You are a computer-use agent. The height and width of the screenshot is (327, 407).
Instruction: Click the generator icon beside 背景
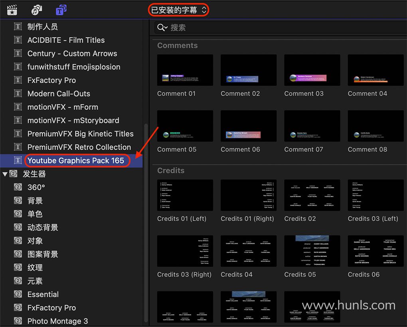18,200
